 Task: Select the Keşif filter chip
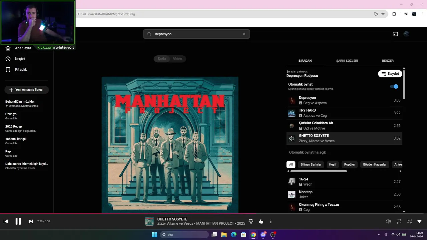[x=333, y=164]
